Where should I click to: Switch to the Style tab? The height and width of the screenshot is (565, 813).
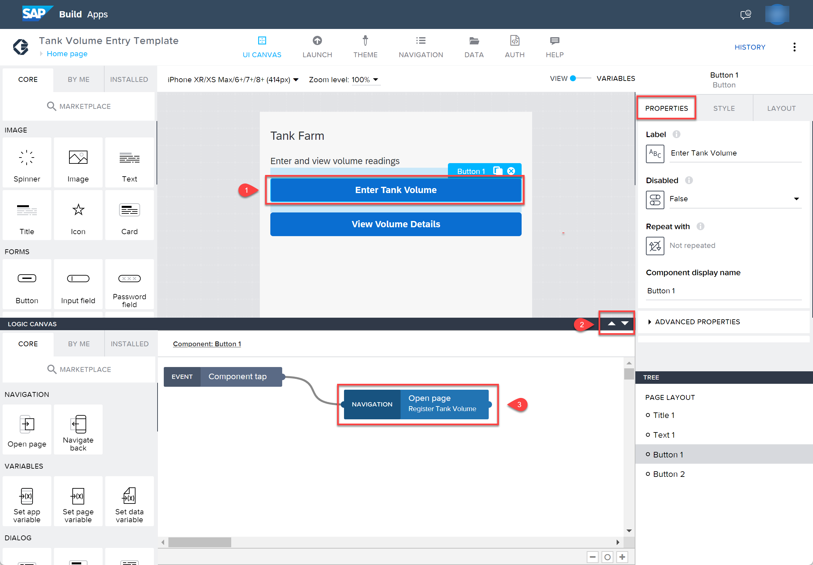point(724,108)
